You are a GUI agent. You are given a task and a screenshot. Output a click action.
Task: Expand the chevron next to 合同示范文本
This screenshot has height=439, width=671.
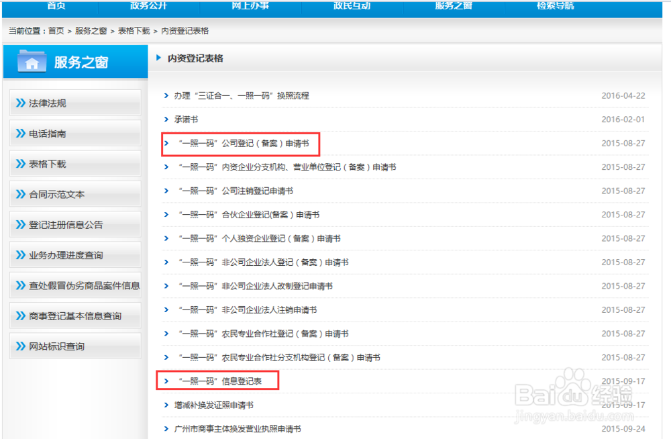(20, 193)
